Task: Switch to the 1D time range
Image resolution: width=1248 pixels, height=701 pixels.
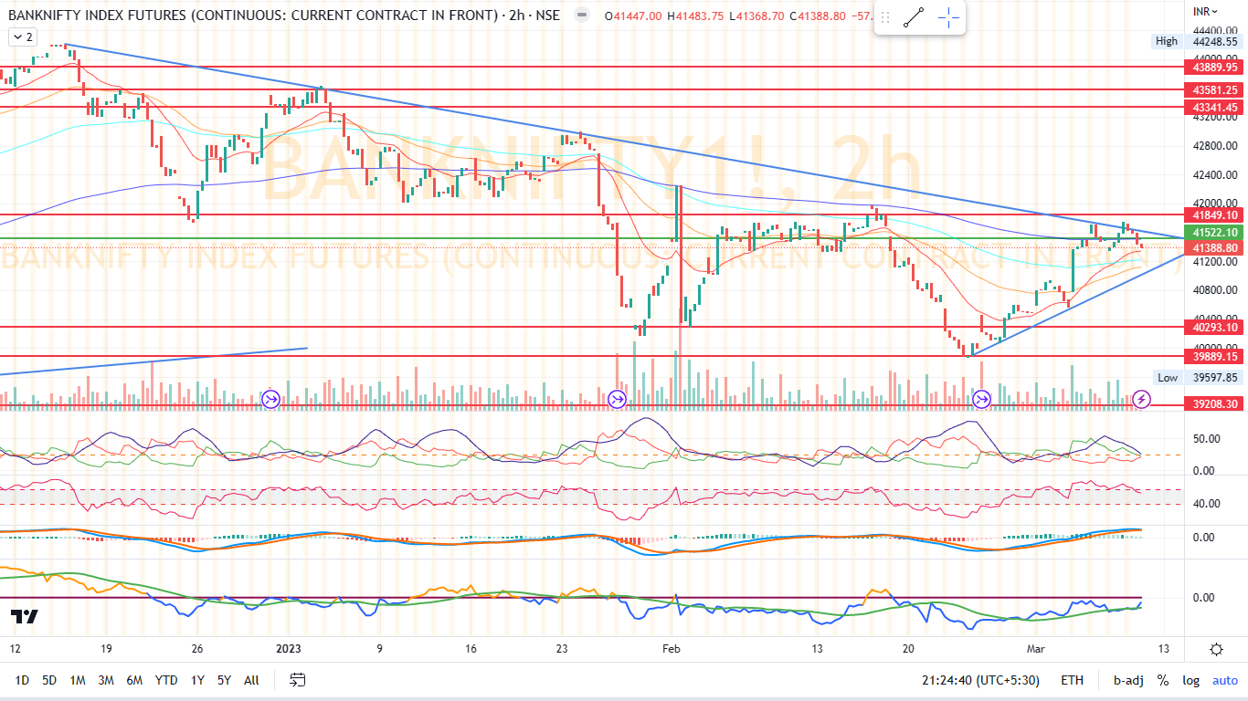Action: point(22,680)
